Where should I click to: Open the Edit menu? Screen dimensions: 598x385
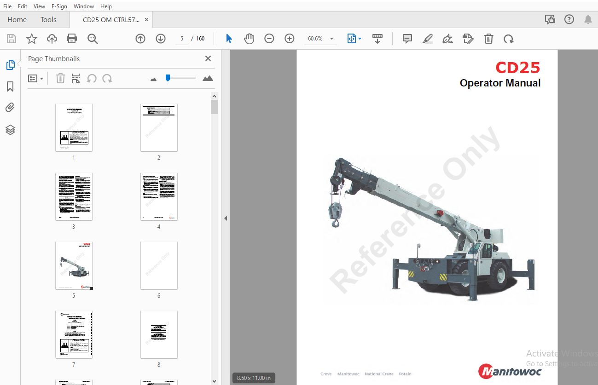(23, 6)
